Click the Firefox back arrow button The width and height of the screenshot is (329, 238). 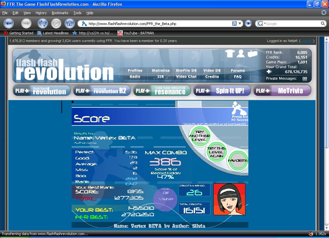[x=9, y=23]
